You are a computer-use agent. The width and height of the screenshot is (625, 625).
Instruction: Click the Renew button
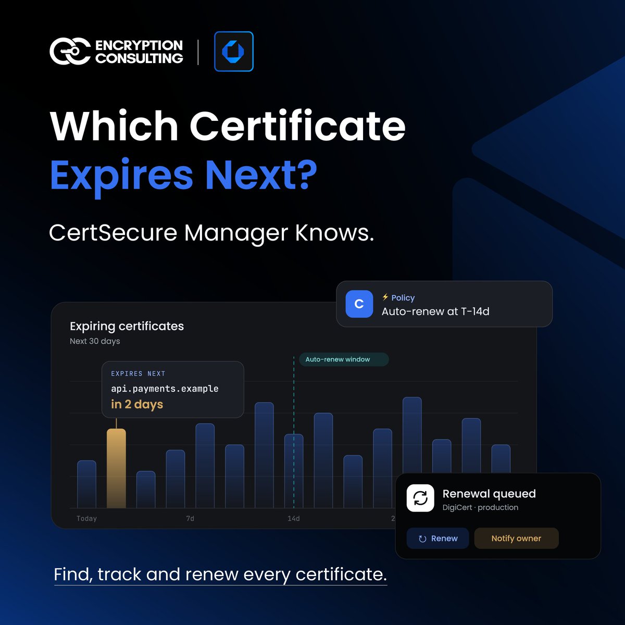point(438,539)
